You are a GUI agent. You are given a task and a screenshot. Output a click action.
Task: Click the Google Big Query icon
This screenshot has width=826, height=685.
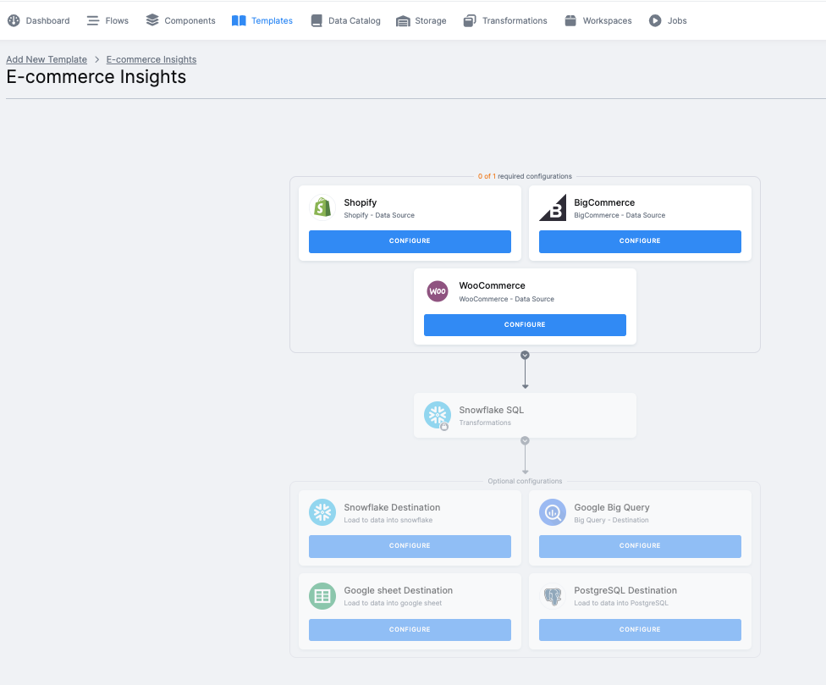[553, 511]
